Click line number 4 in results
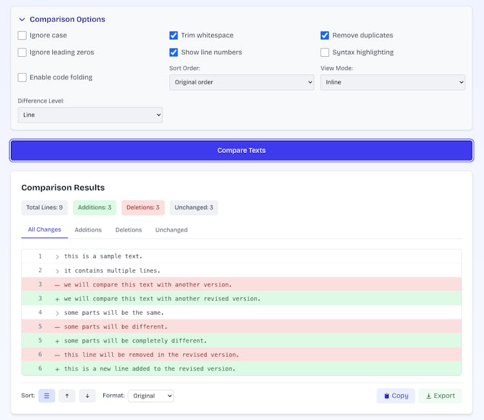The image size is (484, 420). (x=40, y=312)
